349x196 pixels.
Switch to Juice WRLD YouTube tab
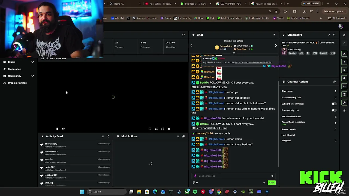coord(160,4)
